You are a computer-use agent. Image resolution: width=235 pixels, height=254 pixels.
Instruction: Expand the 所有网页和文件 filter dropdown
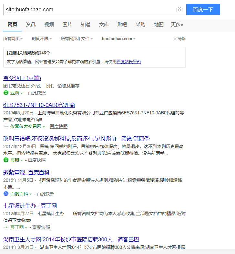point(77,39)
